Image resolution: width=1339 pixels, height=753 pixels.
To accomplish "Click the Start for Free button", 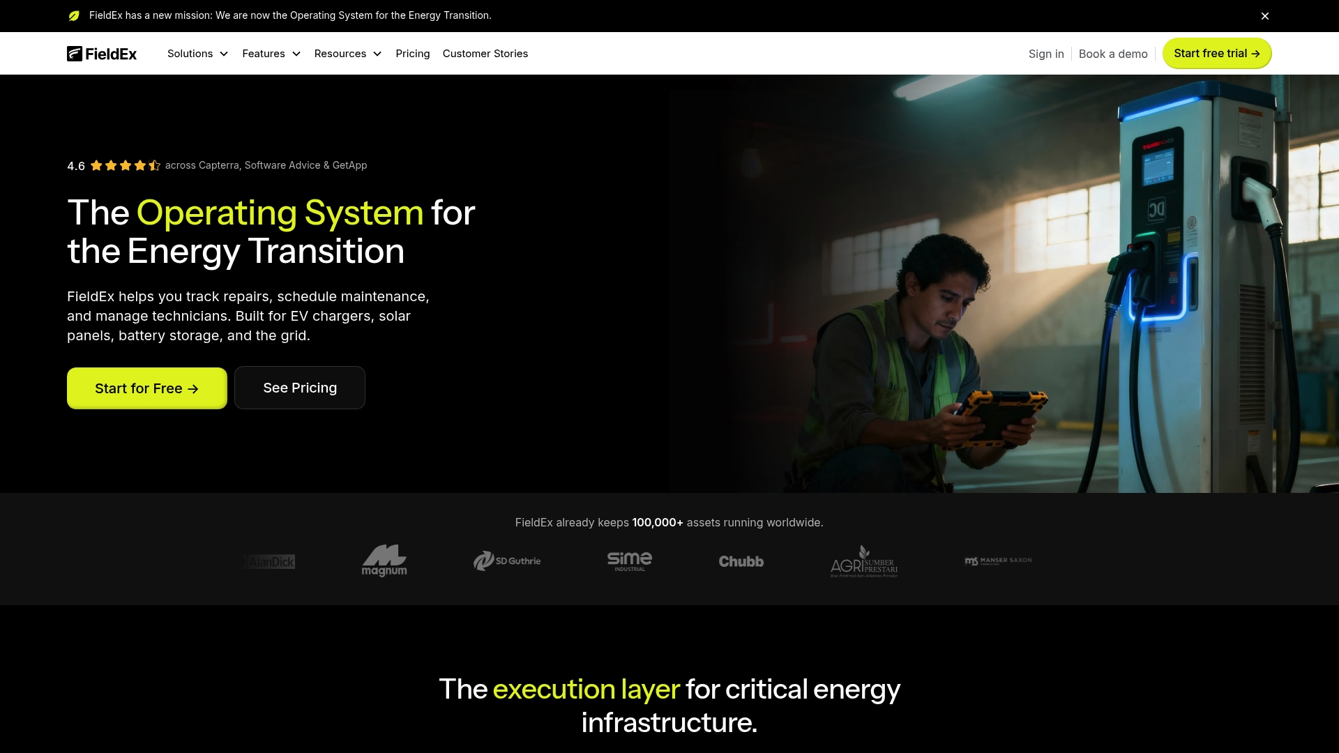I will click(x=146, y=388).
